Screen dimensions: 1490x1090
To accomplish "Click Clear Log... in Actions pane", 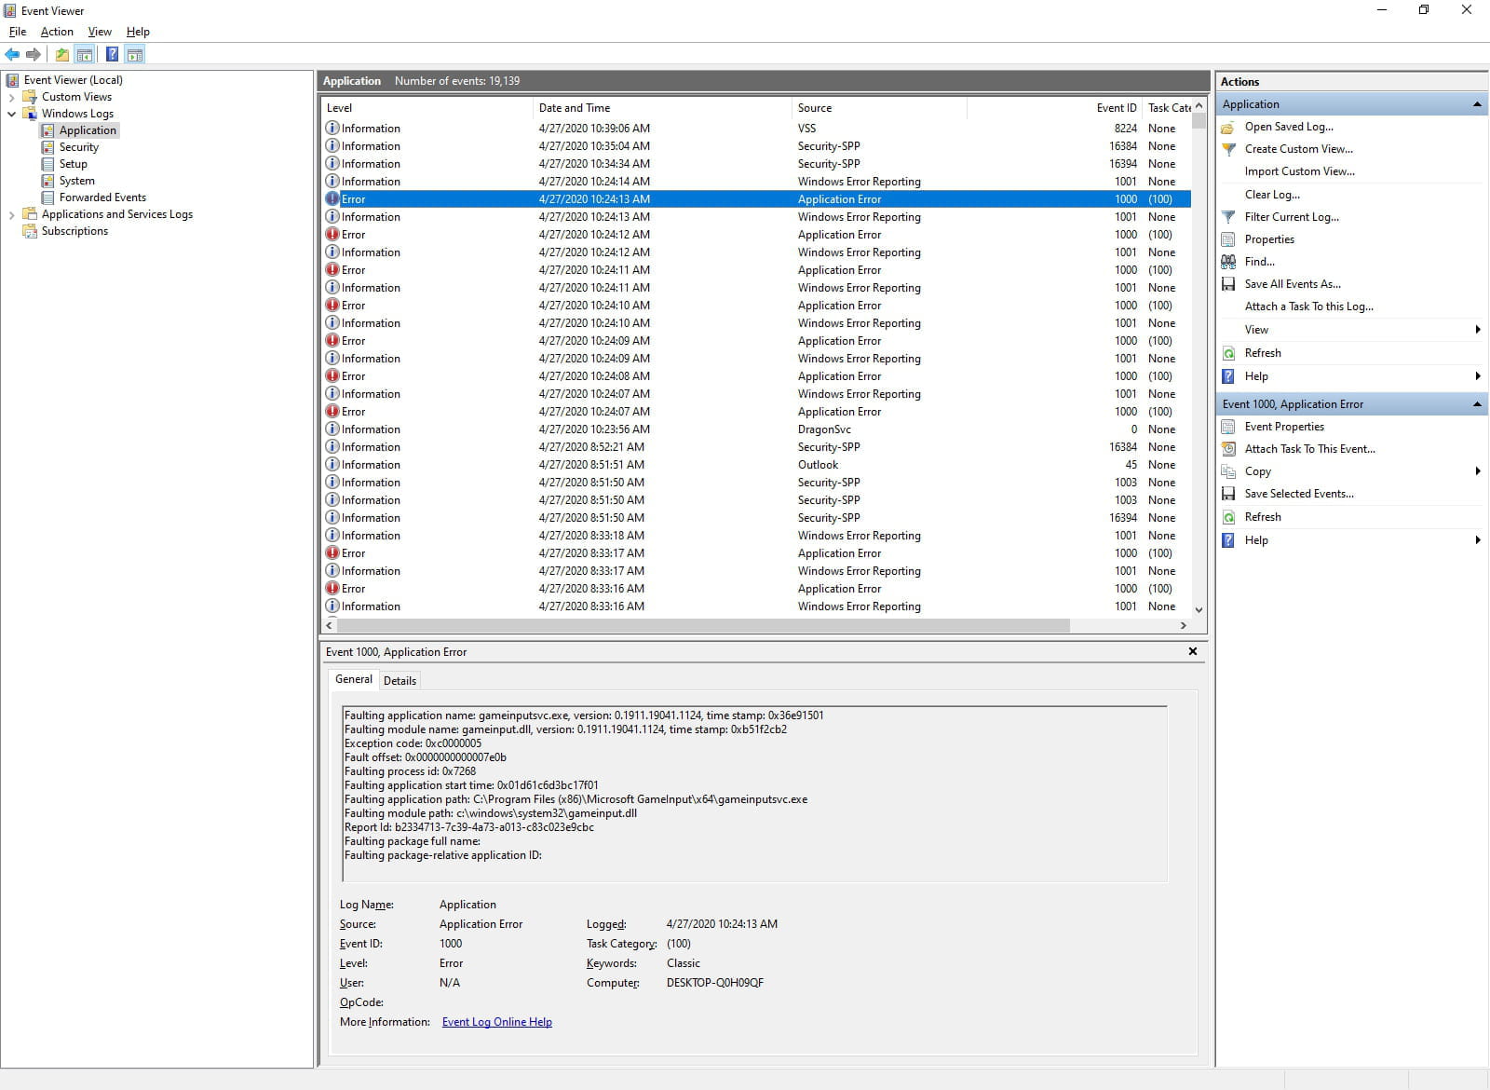I will click(1272, 195).
